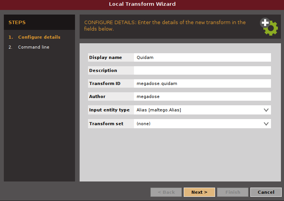Click the CONFIGURE DETAILS instruction text

(x=165, y=26)
